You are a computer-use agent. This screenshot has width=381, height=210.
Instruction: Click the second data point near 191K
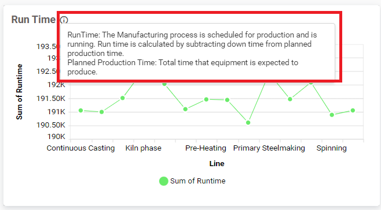101,112
